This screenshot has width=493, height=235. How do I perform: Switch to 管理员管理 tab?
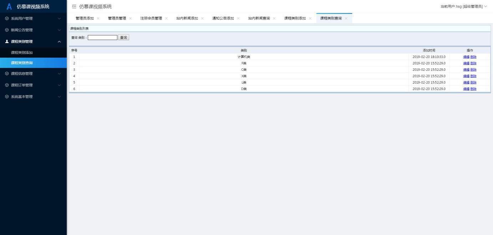(117, 19)
